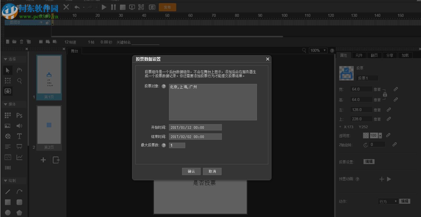The width and height of the screenshot is (421, 217).
Task: Open the 行为 action dropdown
Action: tap(388, 201)
